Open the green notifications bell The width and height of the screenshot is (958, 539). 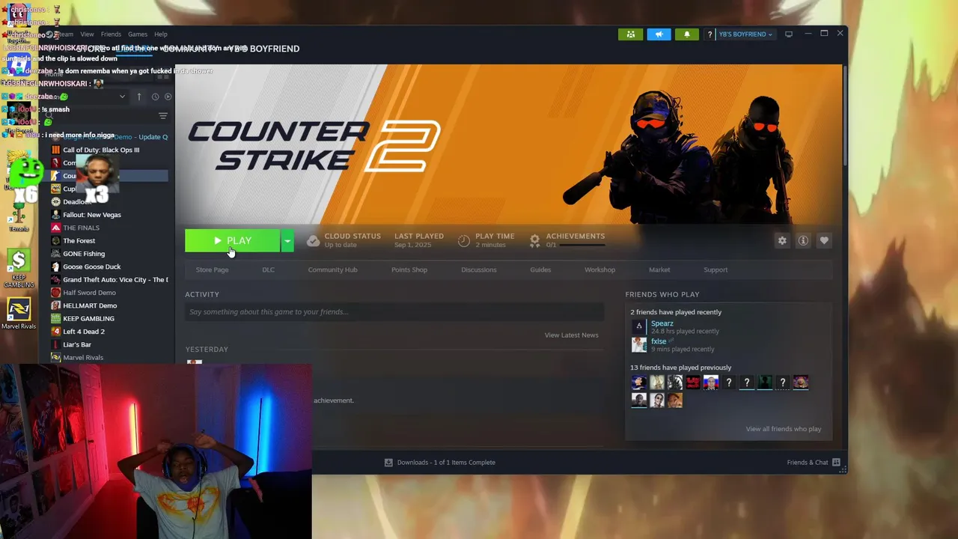tap(687, 34)
